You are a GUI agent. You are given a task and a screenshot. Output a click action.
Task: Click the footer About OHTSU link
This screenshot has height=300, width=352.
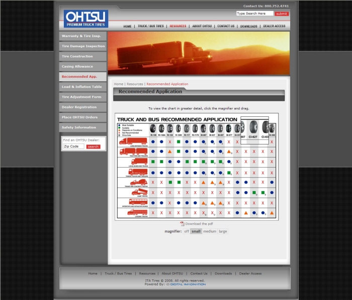tap(172, 273)
